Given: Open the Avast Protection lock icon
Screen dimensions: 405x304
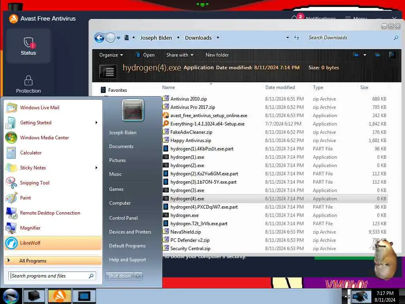Looking at the screenshot, I should click(x=28, y=80).
